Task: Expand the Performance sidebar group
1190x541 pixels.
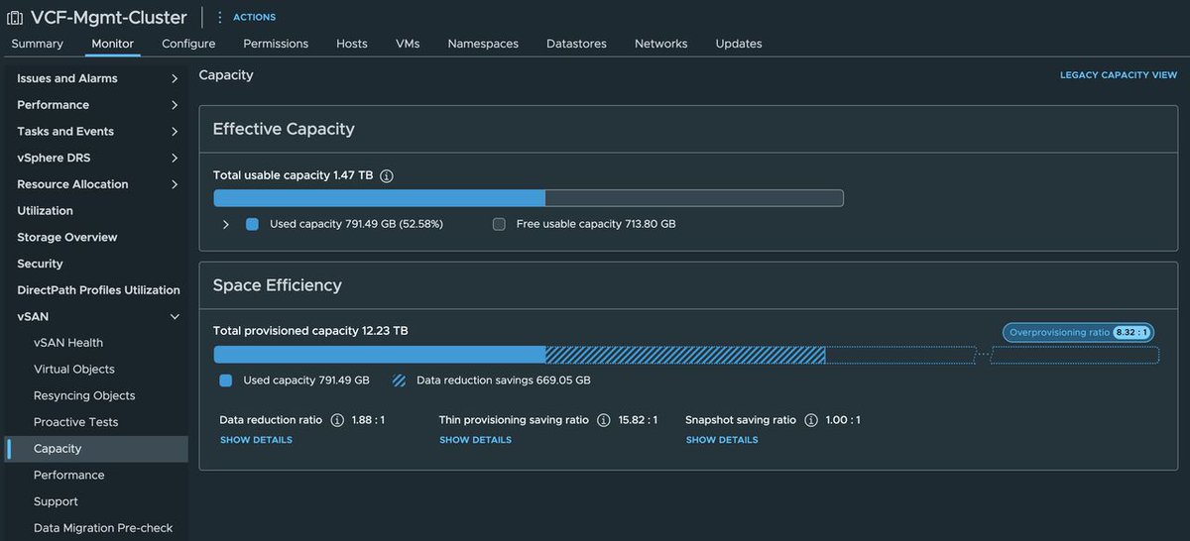Action: 94,105
